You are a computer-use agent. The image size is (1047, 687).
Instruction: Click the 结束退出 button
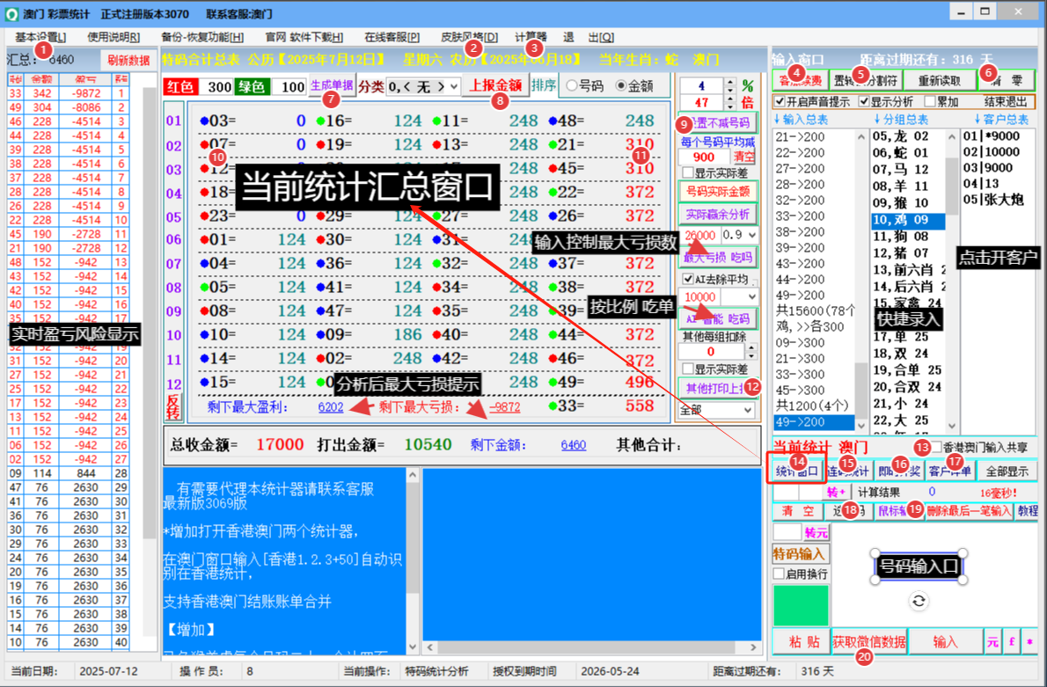click(1006, 101)
